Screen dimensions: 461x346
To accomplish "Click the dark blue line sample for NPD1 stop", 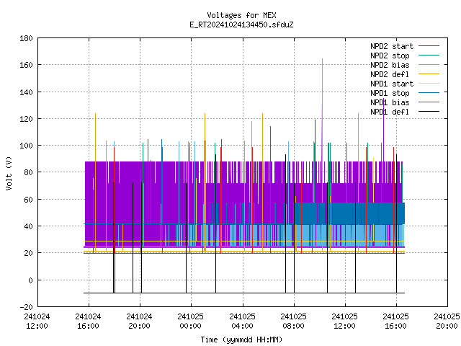I will [429, 93].
